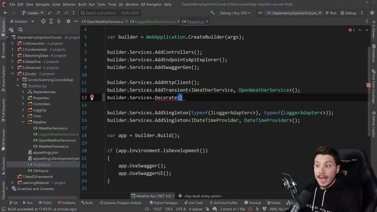Click the back navigation arrow
The image size is (377, 212).
click(5, 13)
